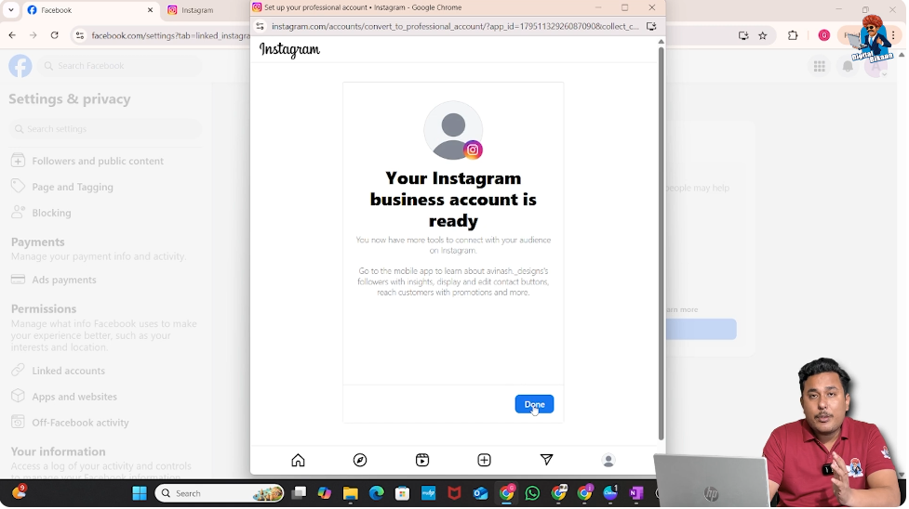Bookmark this page with star icon
The width and height of the screenshot is (909, 509).
point(764,36)
